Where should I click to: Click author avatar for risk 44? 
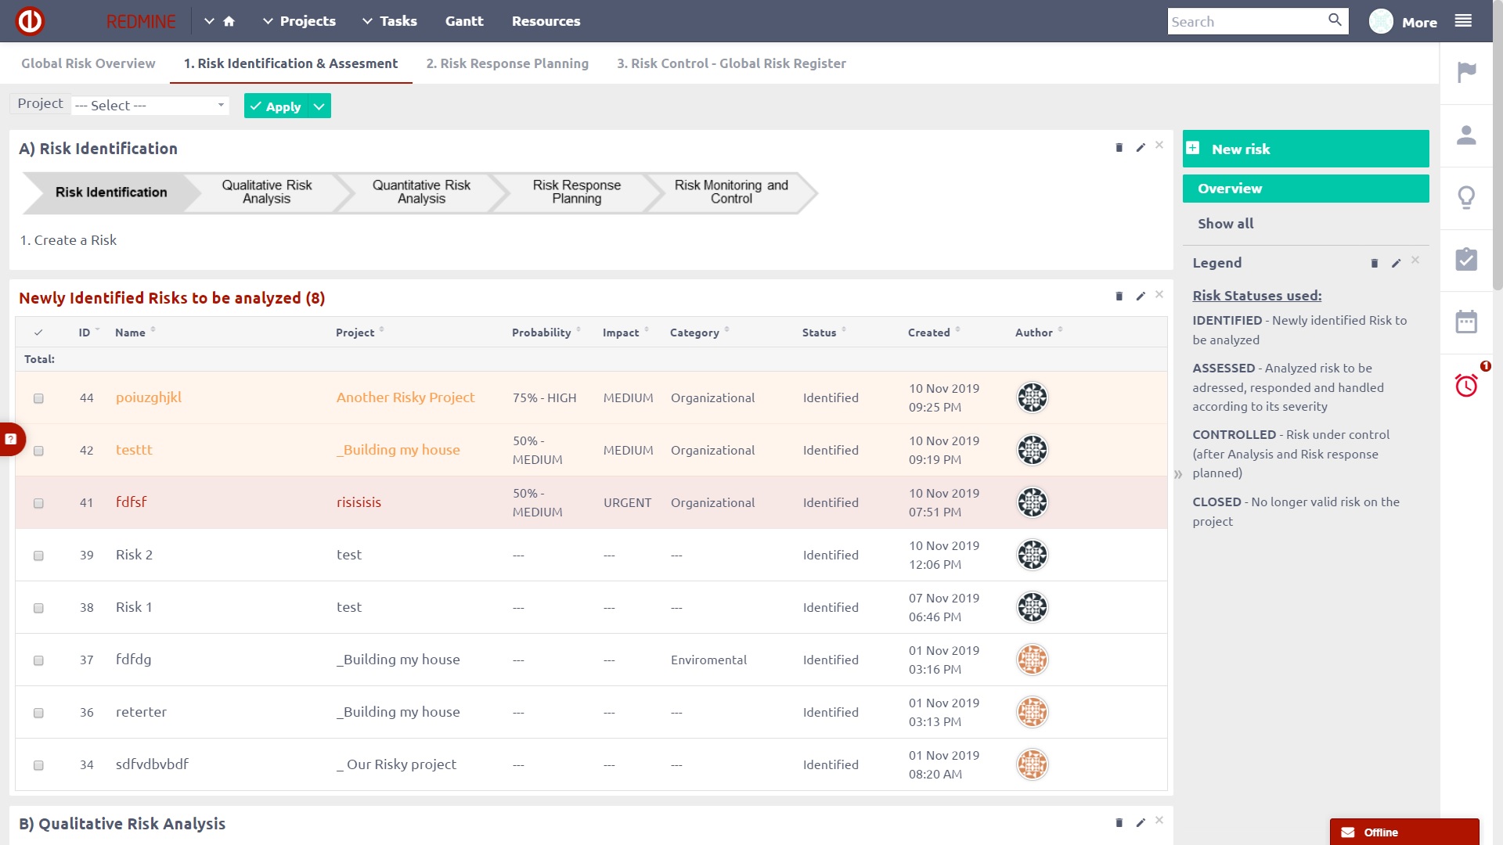point(1032,397)
